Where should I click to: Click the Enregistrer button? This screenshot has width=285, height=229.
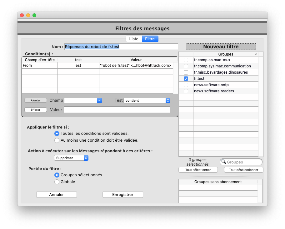pyautogui.click(x=123, y=194)
